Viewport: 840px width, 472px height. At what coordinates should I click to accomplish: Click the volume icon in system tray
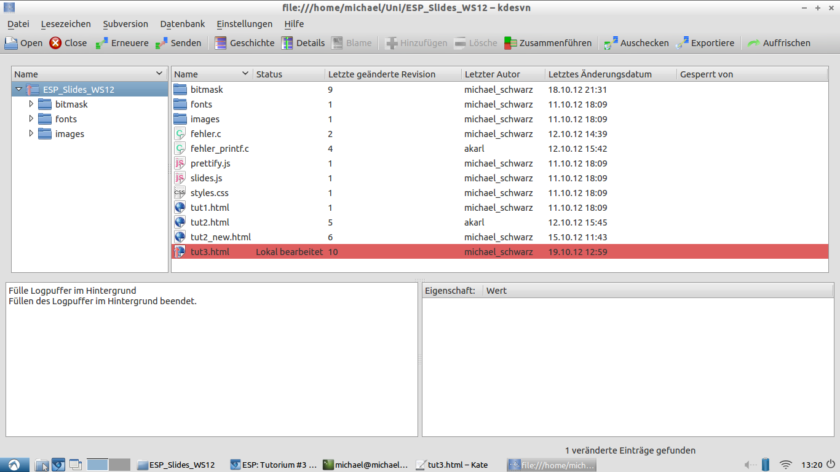click(x=750, y=465)
